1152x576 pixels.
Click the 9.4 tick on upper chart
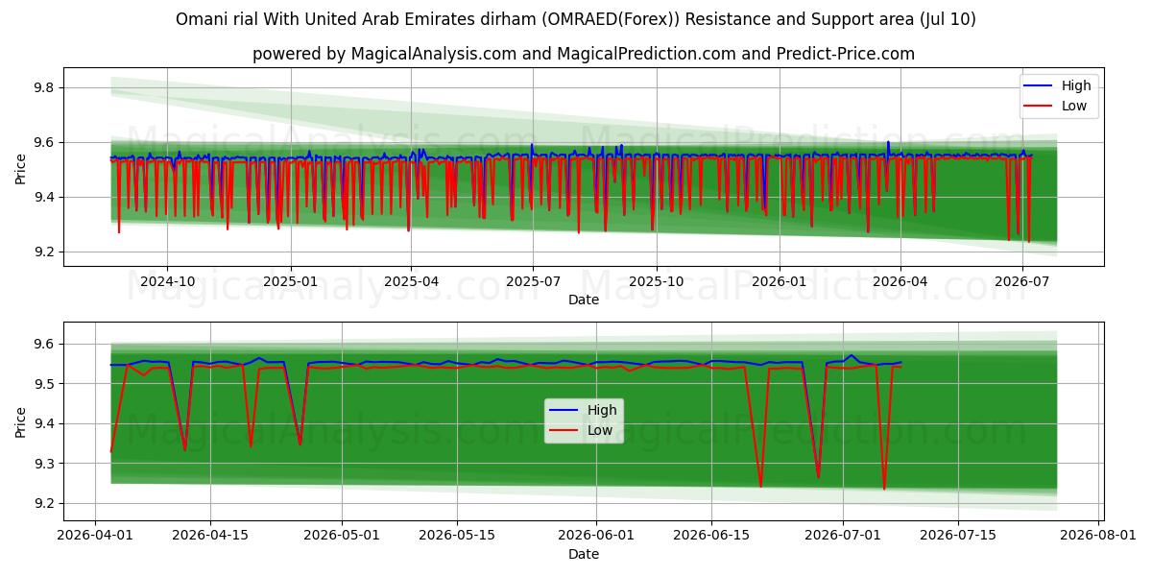(x=46, y=197)
